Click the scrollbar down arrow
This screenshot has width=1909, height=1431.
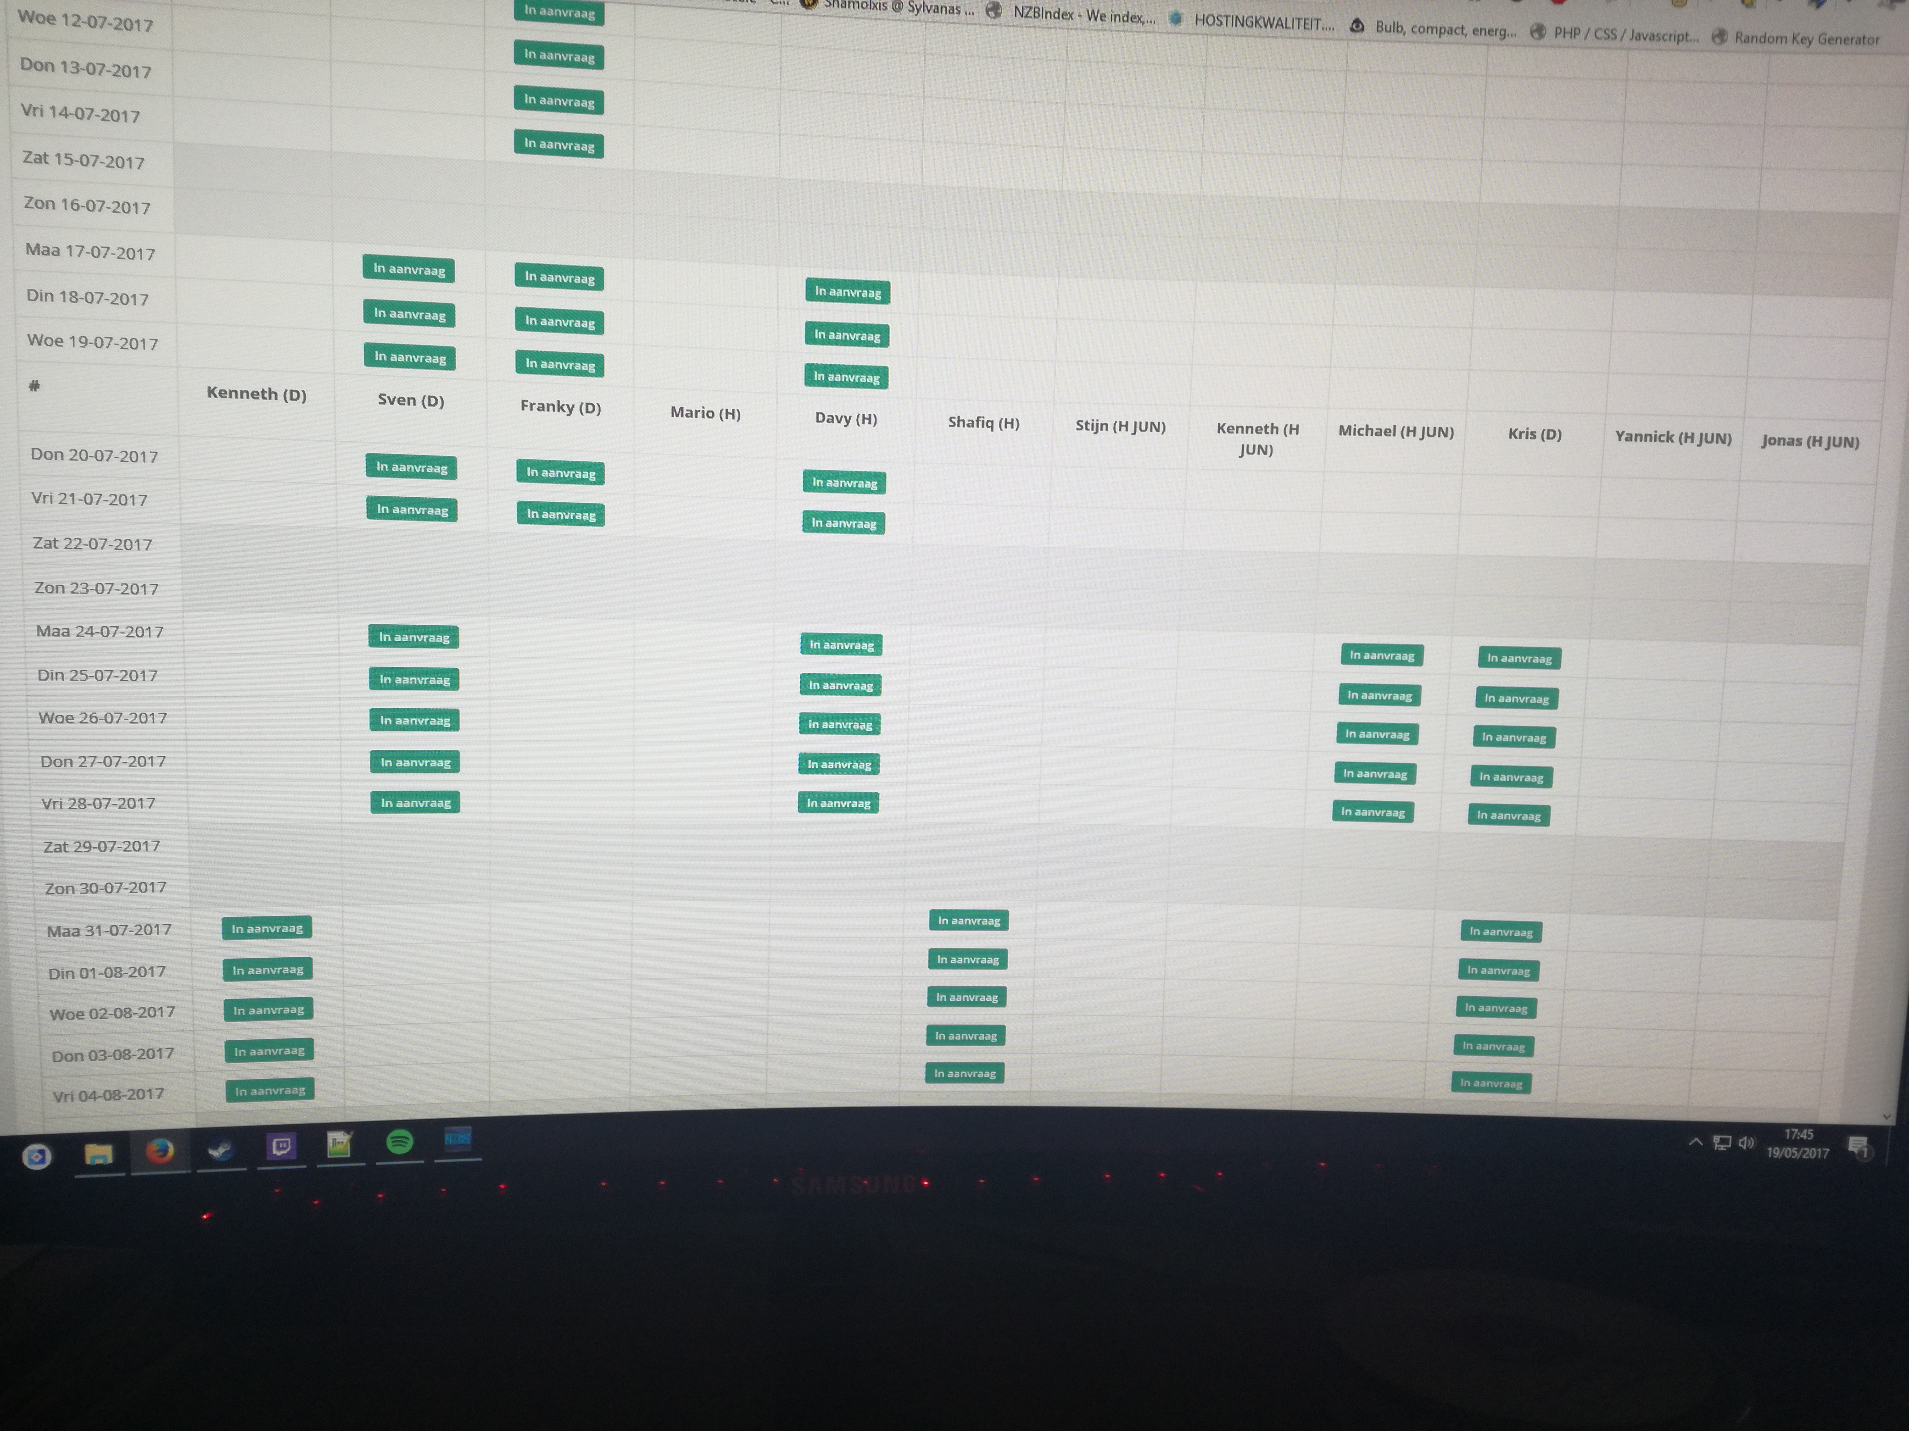coord(1887,1116)
